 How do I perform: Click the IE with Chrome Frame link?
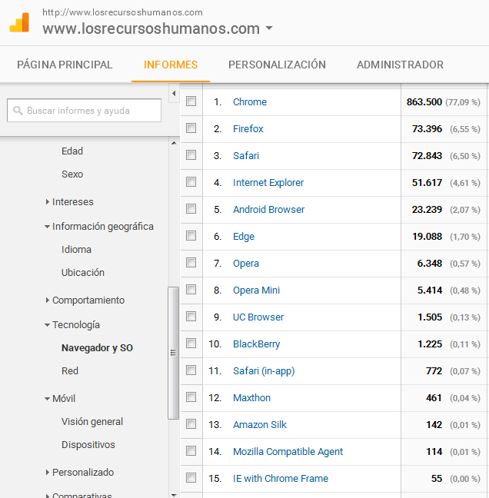coord(281,478)
